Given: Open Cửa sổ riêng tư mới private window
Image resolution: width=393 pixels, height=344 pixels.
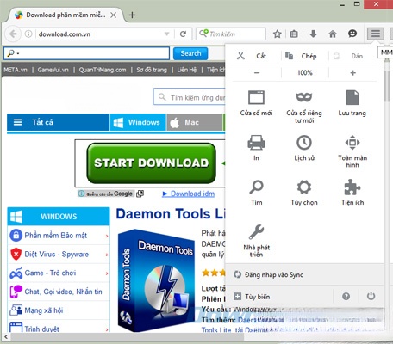Looking at the screenshot, I should tap(304, 107).
